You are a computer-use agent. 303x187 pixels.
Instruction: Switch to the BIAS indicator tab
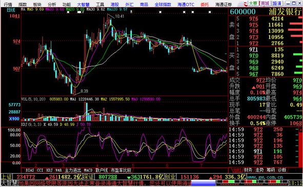pos(30,170)
